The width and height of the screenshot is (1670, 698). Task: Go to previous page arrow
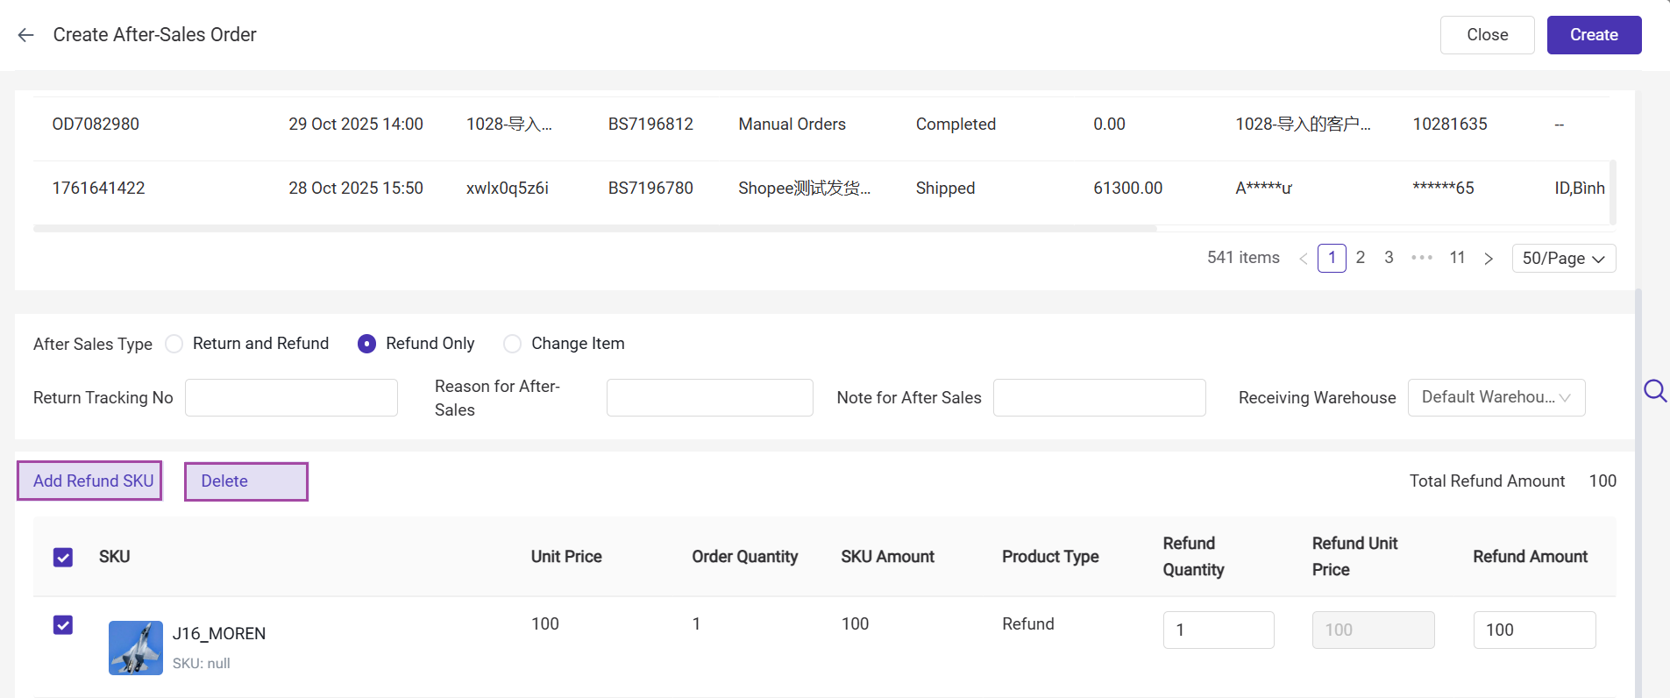[1304, 259]
